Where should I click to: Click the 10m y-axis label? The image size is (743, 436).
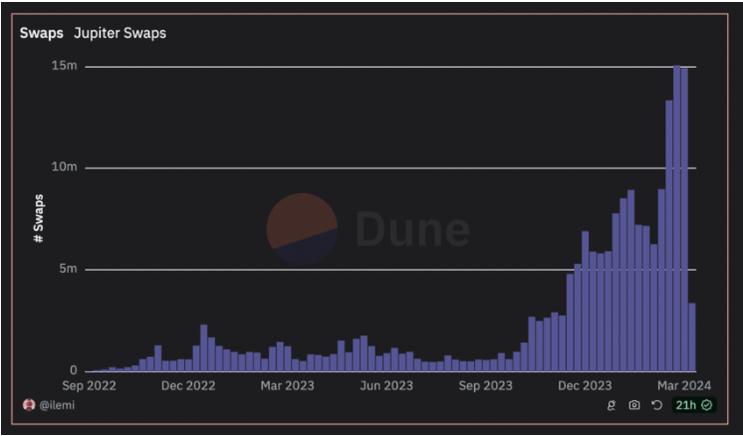pos(65,167)
